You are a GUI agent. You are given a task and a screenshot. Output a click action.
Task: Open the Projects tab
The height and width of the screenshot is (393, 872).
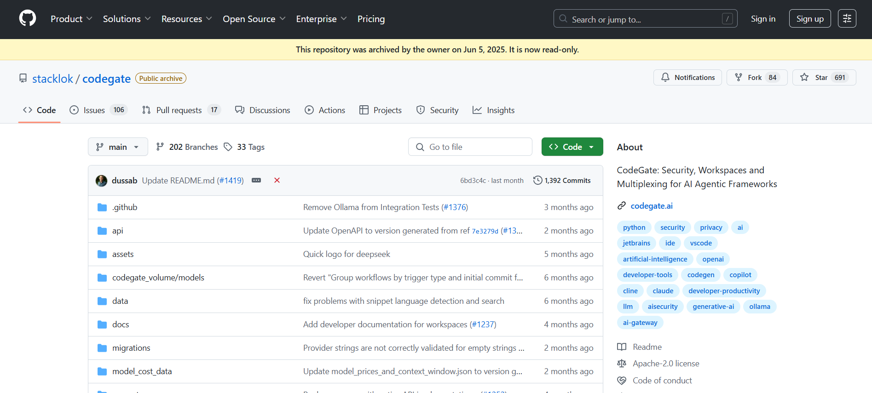[x=381, y=110]
